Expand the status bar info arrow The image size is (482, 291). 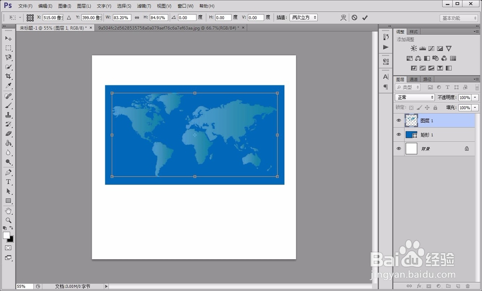106,286
